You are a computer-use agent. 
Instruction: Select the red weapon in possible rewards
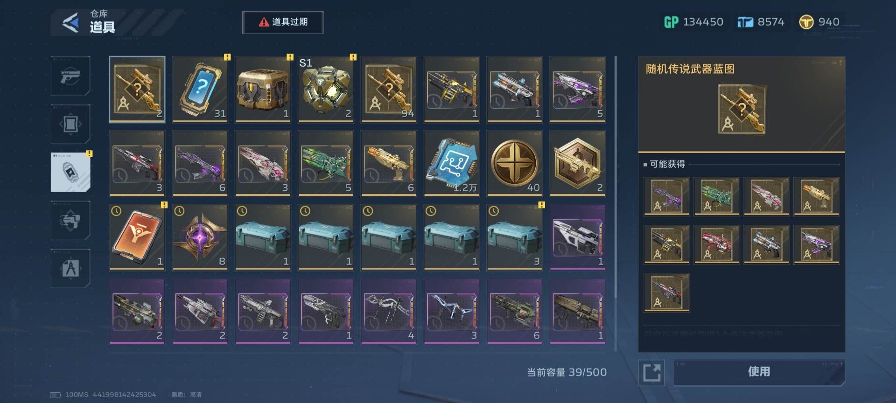tap(716, 244)
